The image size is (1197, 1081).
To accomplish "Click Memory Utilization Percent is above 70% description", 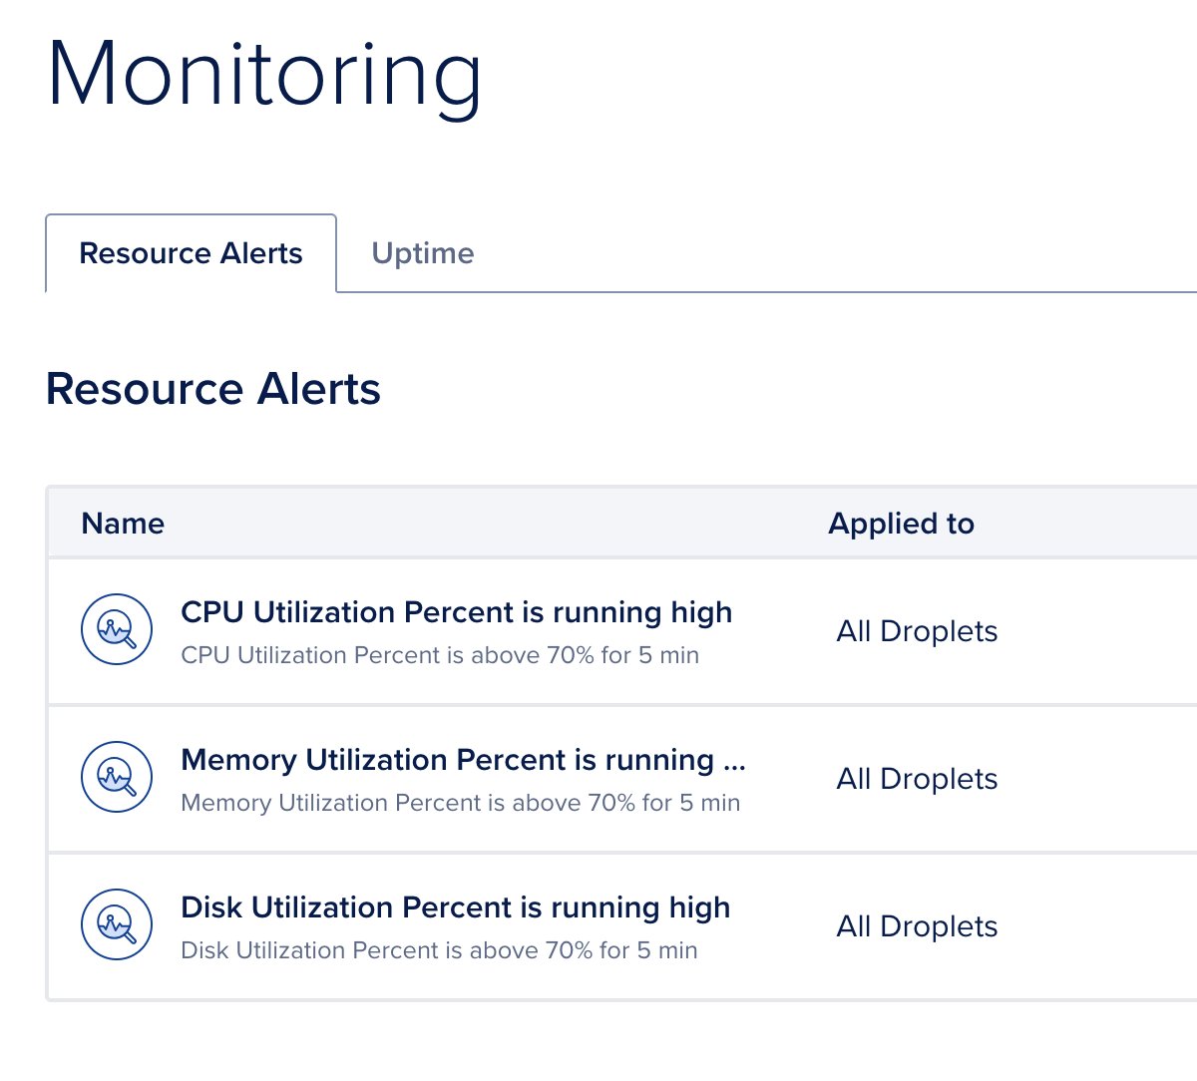I will (x=461, y=803).
